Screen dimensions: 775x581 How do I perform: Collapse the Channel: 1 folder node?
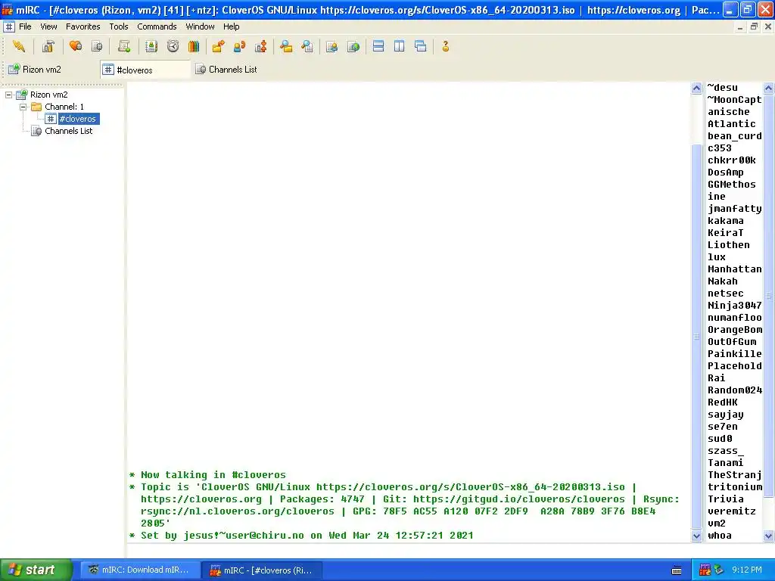coord(23,107)
